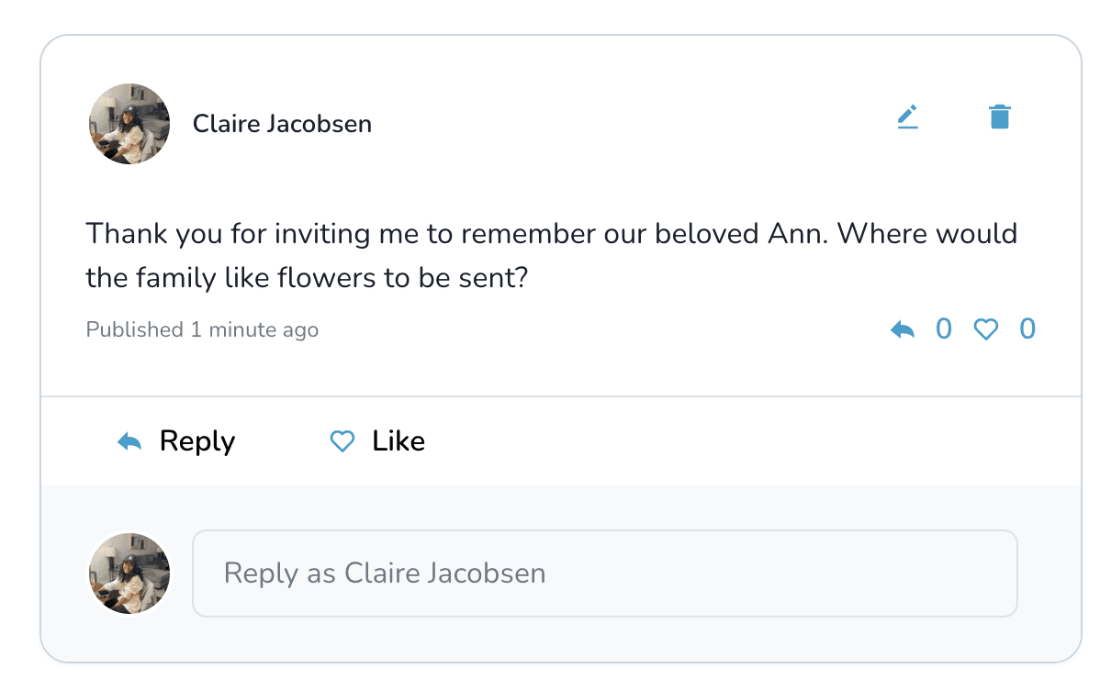Expand replies by clicking the reply count zero
Viewport: 1100px width, 679px height.
coord(944,328)
